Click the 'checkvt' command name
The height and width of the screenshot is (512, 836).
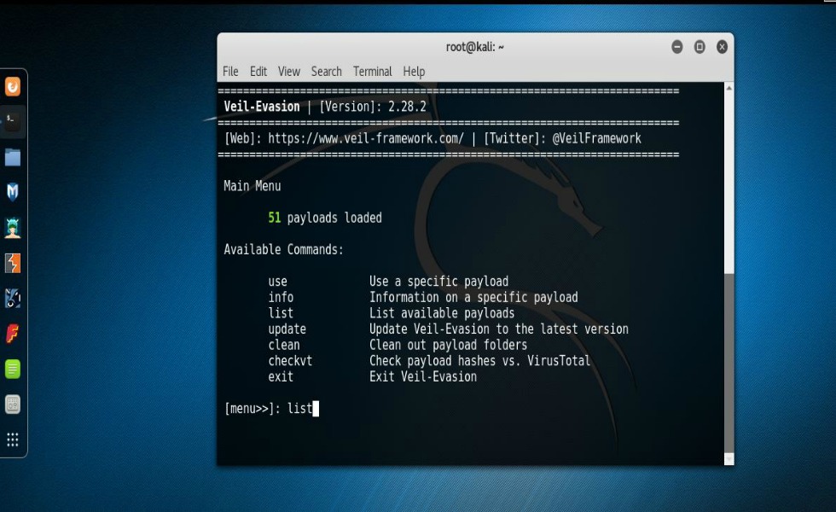(x=291, y=361)
